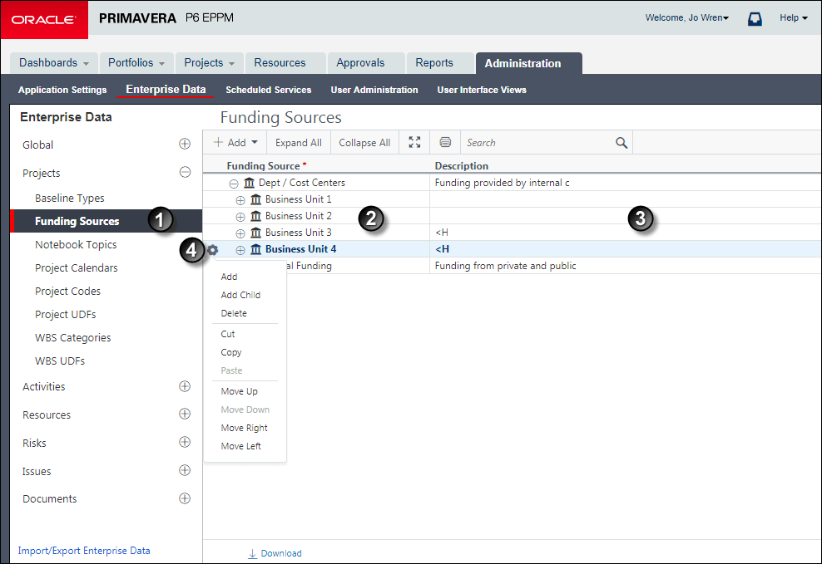Click the Funding Source column header

point(263,166)
